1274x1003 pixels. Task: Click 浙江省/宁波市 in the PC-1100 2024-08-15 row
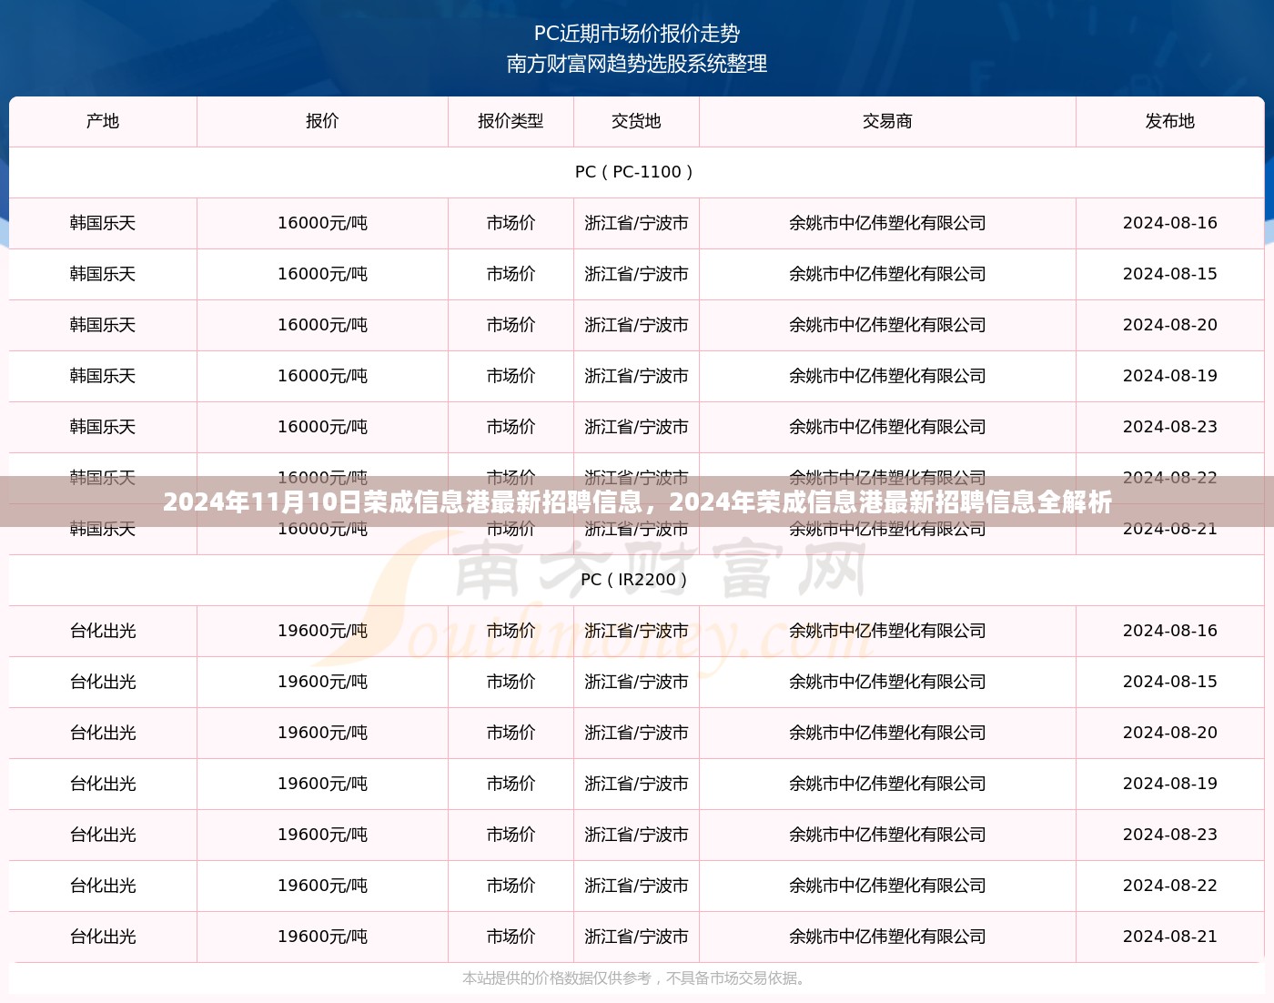pos(636,274)
